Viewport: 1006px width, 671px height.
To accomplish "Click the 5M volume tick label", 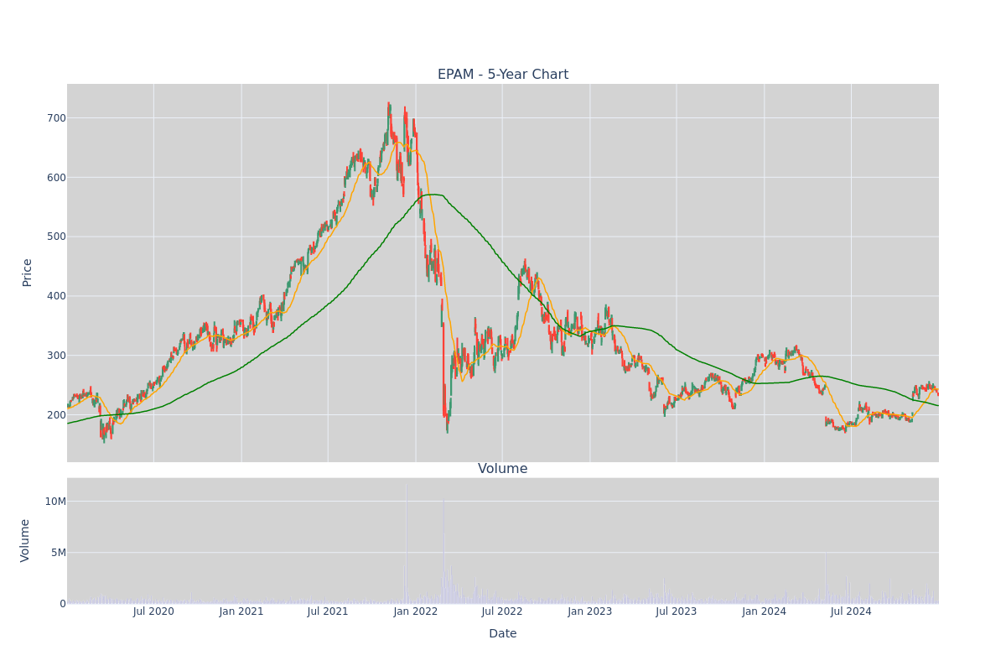I will pos(58,553).
